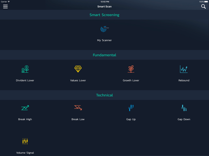Select the Dividend Lover money plant icon
The height and width of the screenshot is (156, 209).
click(25, 69)
